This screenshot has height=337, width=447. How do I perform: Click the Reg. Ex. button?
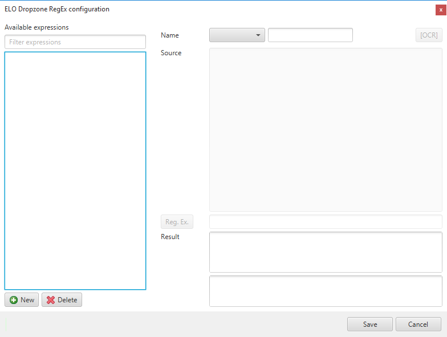tap(177, 222)
